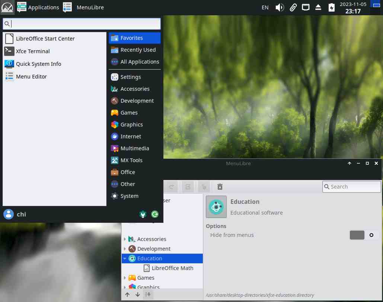Open the Graphics category in Whisker menu

[135, 125]
